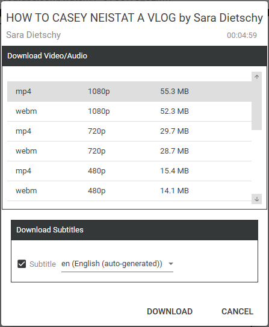Click the Download Subtitles section header
This screenshot has height=327, width=269.
click(x=134, y=230)
